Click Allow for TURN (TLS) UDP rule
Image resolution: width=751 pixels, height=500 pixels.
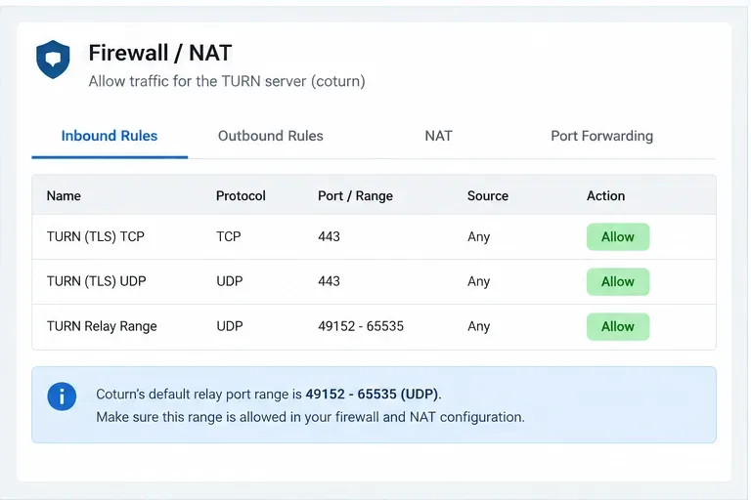pos(618,282)
